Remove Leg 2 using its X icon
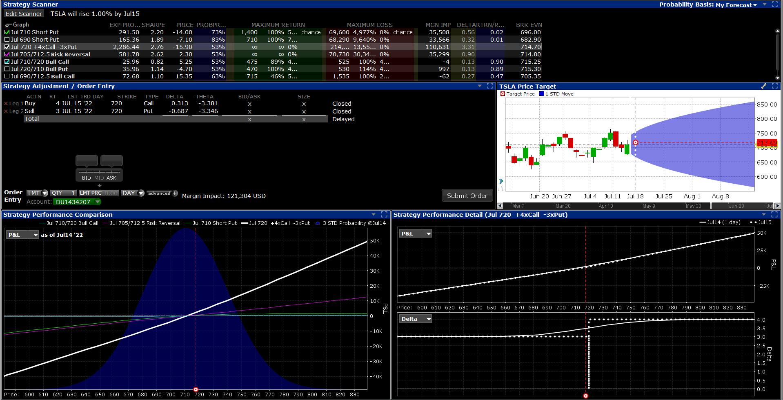The width and height of the screenshot is (783, 400). [6, 111]
